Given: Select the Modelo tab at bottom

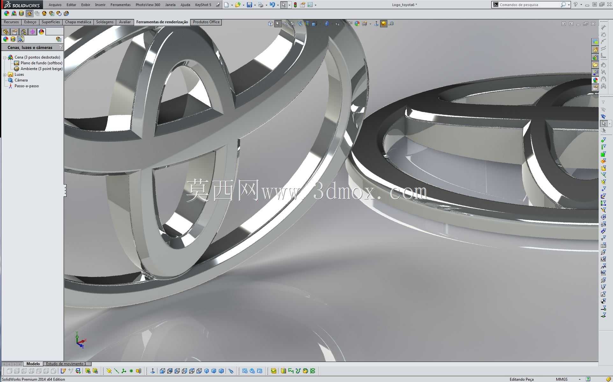Looking at the screenshot, I should coord(33,364).
